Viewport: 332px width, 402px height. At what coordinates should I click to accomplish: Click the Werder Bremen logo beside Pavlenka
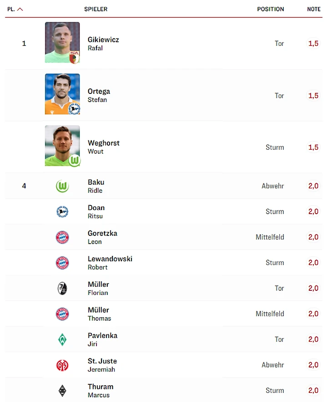click(62, 339)
